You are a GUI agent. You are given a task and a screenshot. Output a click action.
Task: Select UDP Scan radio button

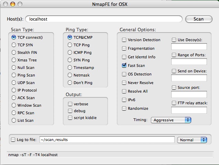(14, 83)
